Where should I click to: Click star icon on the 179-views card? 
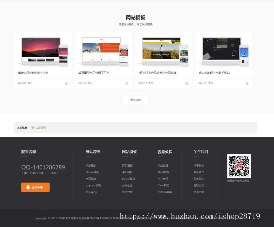[x=210, y=83]
